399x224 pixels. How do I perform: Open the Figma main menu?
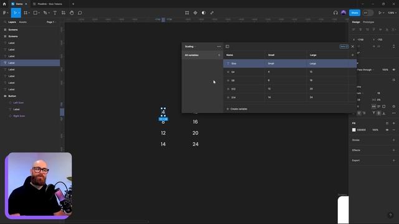[x=5, y=12]
